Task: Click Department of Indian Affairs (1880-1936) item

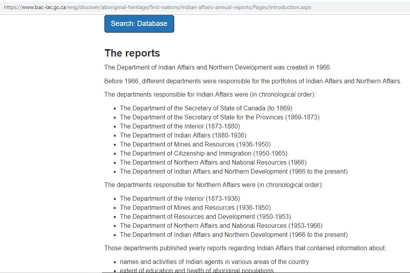Action: pos(183,135)
